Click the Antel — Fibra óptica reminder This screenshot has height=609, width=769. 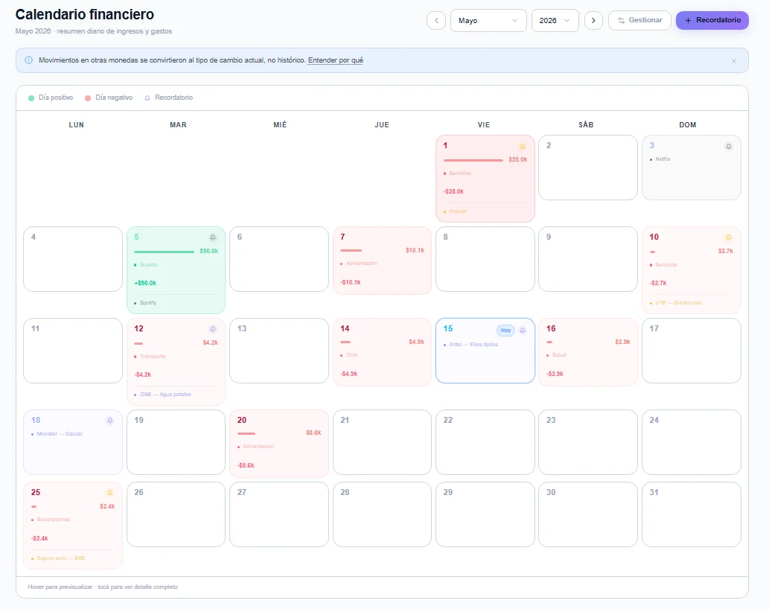(x=473, y=345)
